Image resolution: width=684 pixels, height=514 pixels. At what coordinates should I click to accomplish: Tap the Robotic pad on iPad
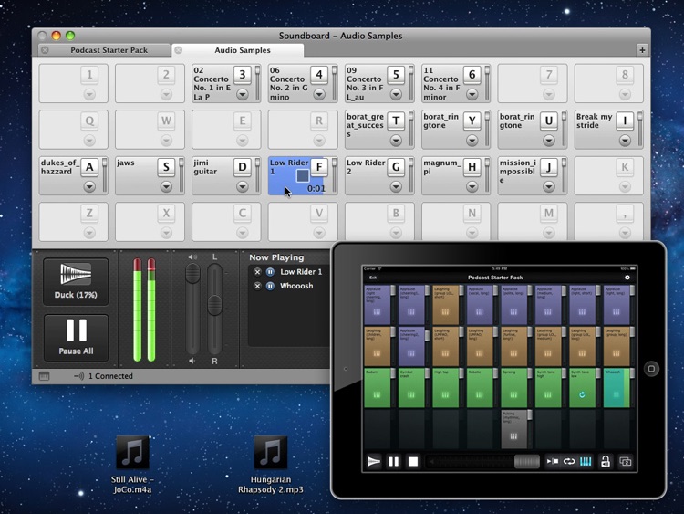tap(480, 388)
